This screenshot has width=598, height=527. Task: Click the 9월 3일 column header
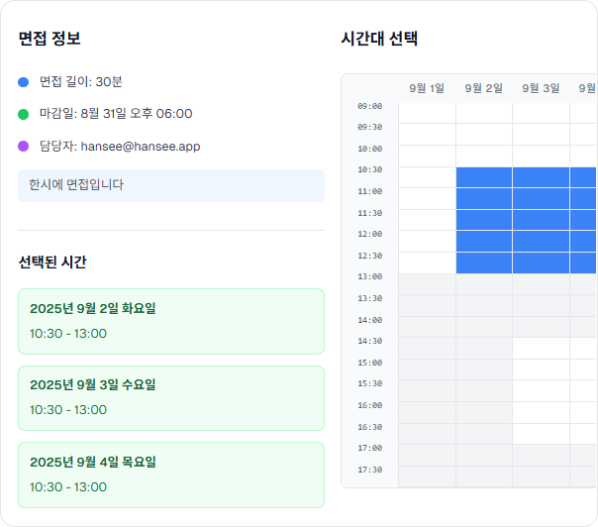[x=542, y=89]
